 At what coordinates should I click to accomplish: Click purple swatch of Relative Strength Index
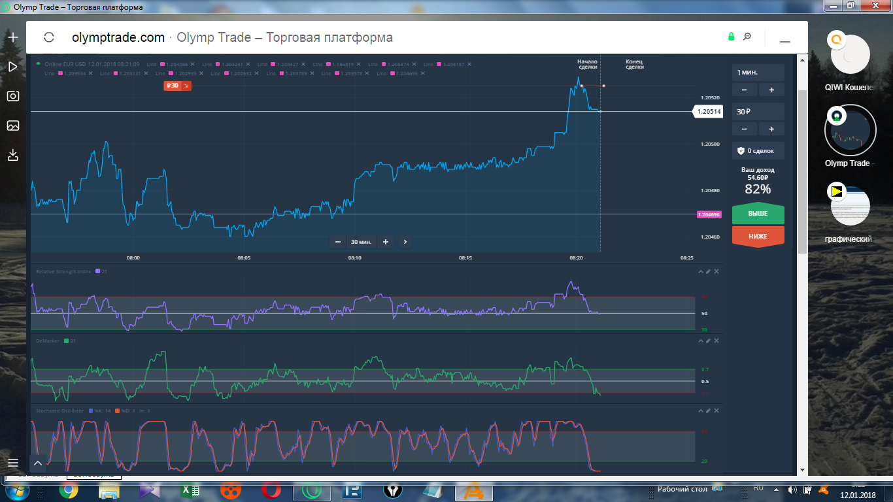click(98, 271)
